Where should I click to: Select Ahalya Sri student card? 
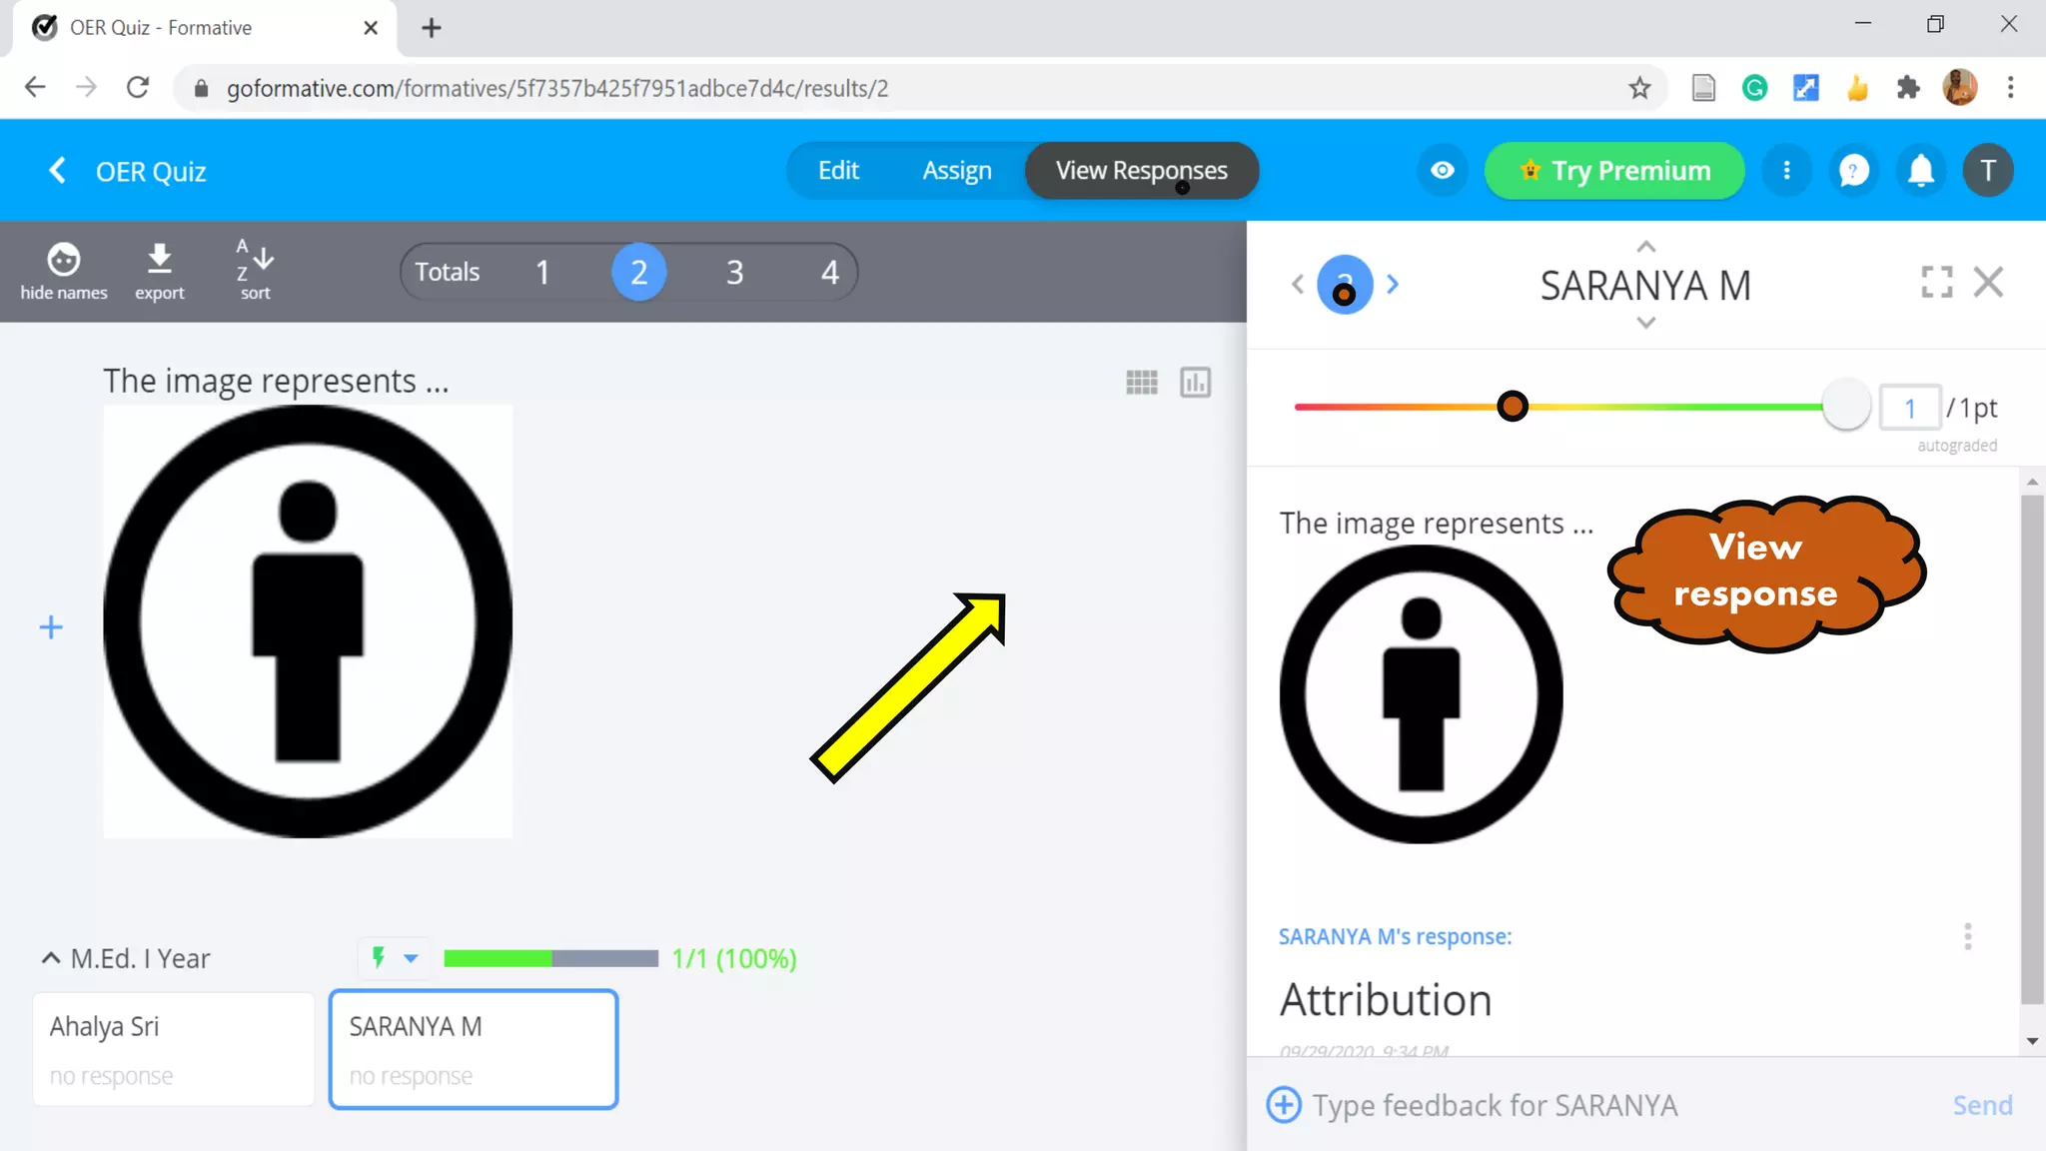pyautogui.click(x=174, y=1049)
